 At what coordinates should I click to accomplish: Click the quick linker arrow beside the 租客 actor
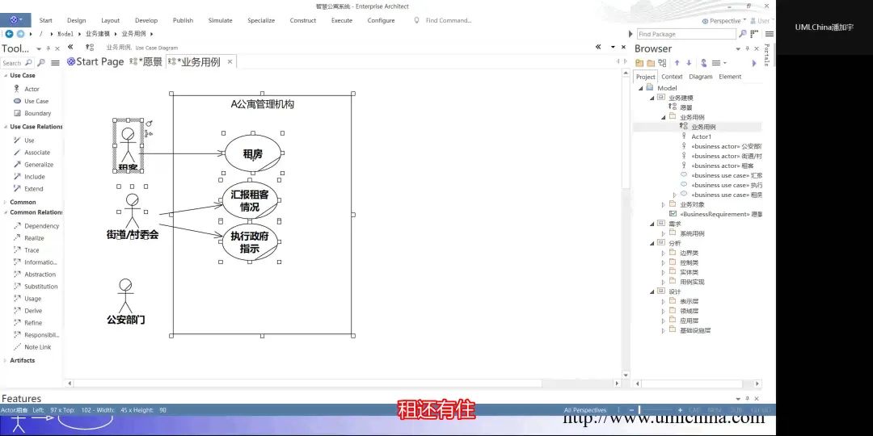[x=150, y=123]
